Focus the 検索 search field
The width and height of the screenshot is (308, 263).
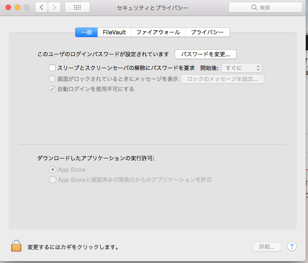coord(265,7)
